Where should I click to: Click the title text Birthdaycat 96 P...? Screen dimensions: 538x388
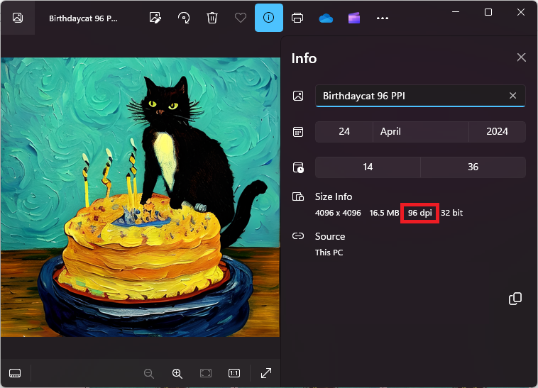point(83,18)
